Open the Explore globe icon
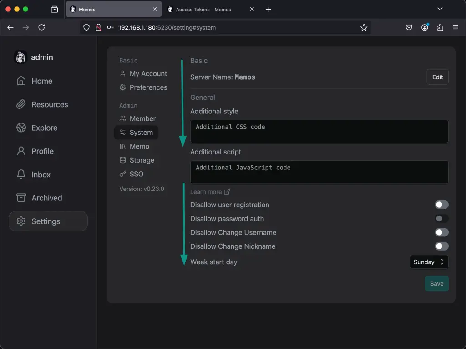Image resolution: width=466 pixels, height=349 pixels. (x=20, y=128)
